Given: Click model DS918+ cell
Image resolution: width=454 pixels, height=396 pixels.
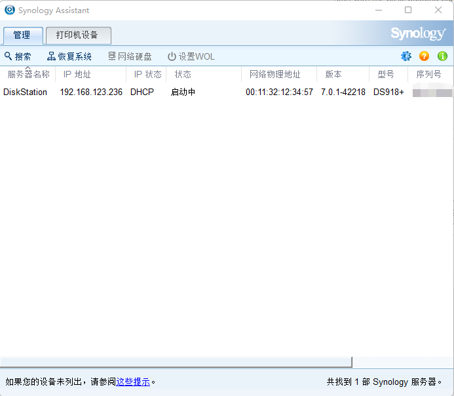Looking at the screenshot, I should [388, 92].
